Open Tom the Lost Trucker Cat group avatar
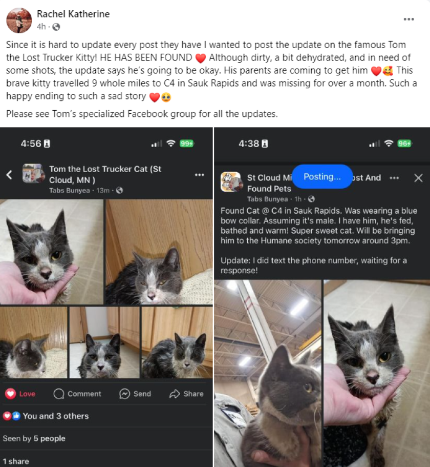This screenshot has height=467, width=430. click(33, 173)
